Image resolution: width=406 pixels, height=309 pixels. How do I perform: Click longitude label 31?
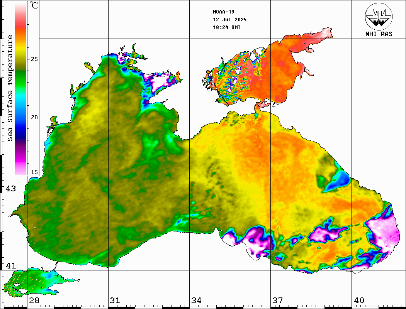115,301
